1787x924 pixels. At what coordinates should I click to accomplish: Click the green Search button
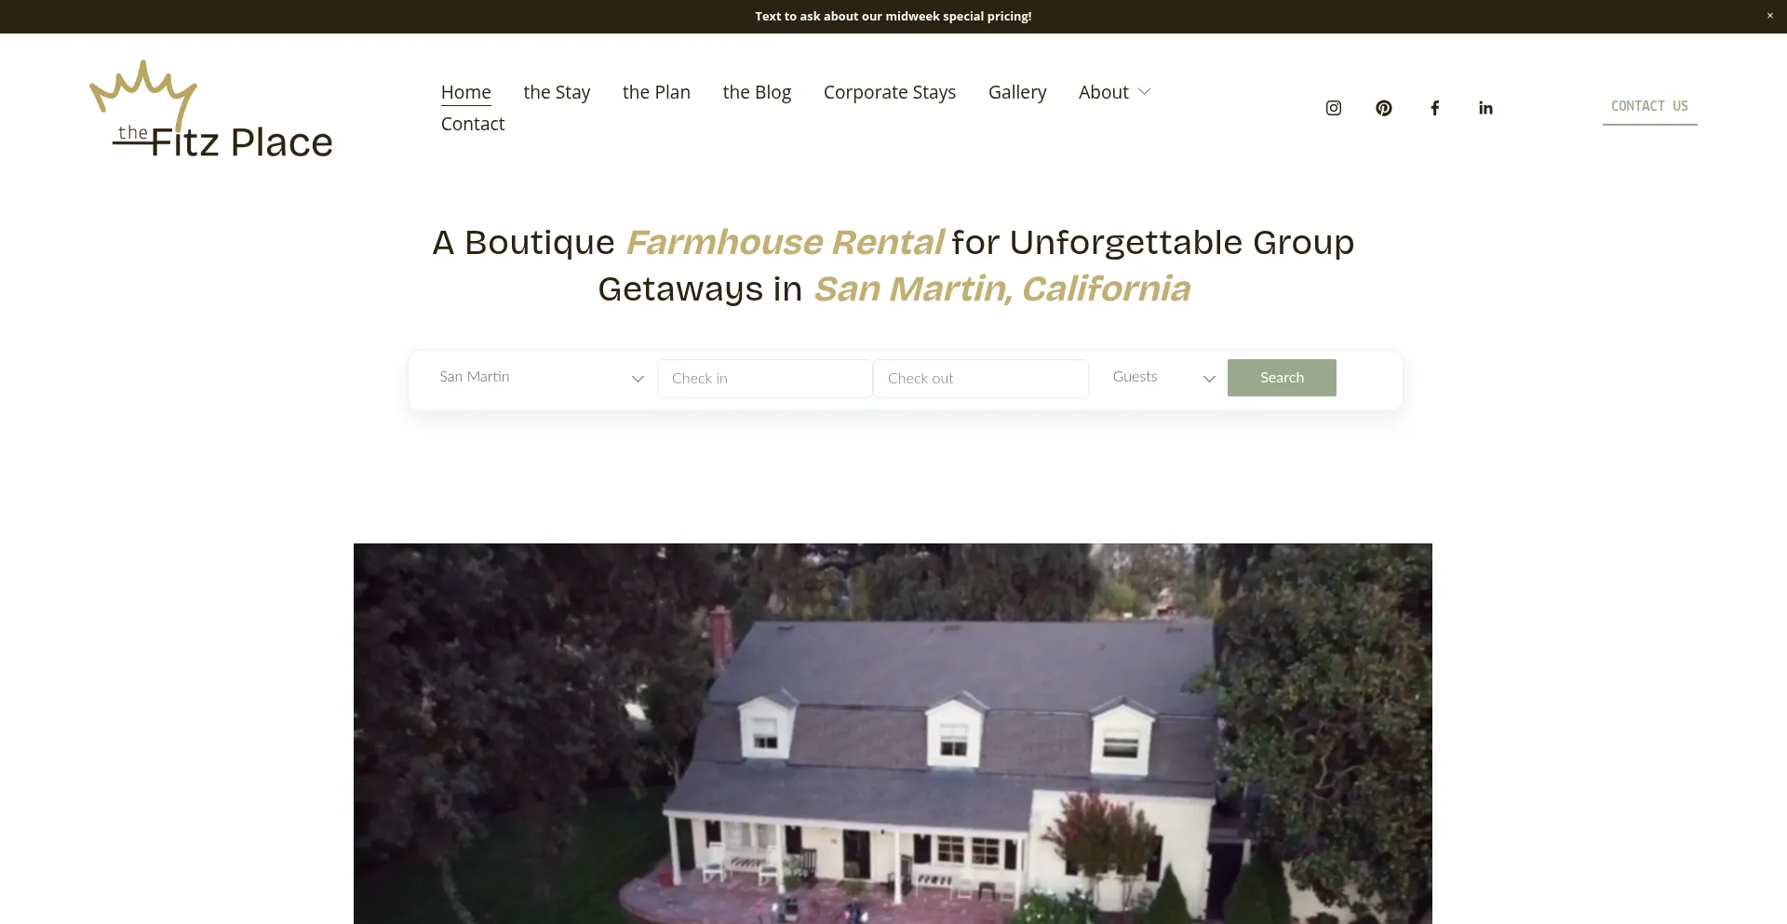pyautogui.click(x=1281, y=378)
